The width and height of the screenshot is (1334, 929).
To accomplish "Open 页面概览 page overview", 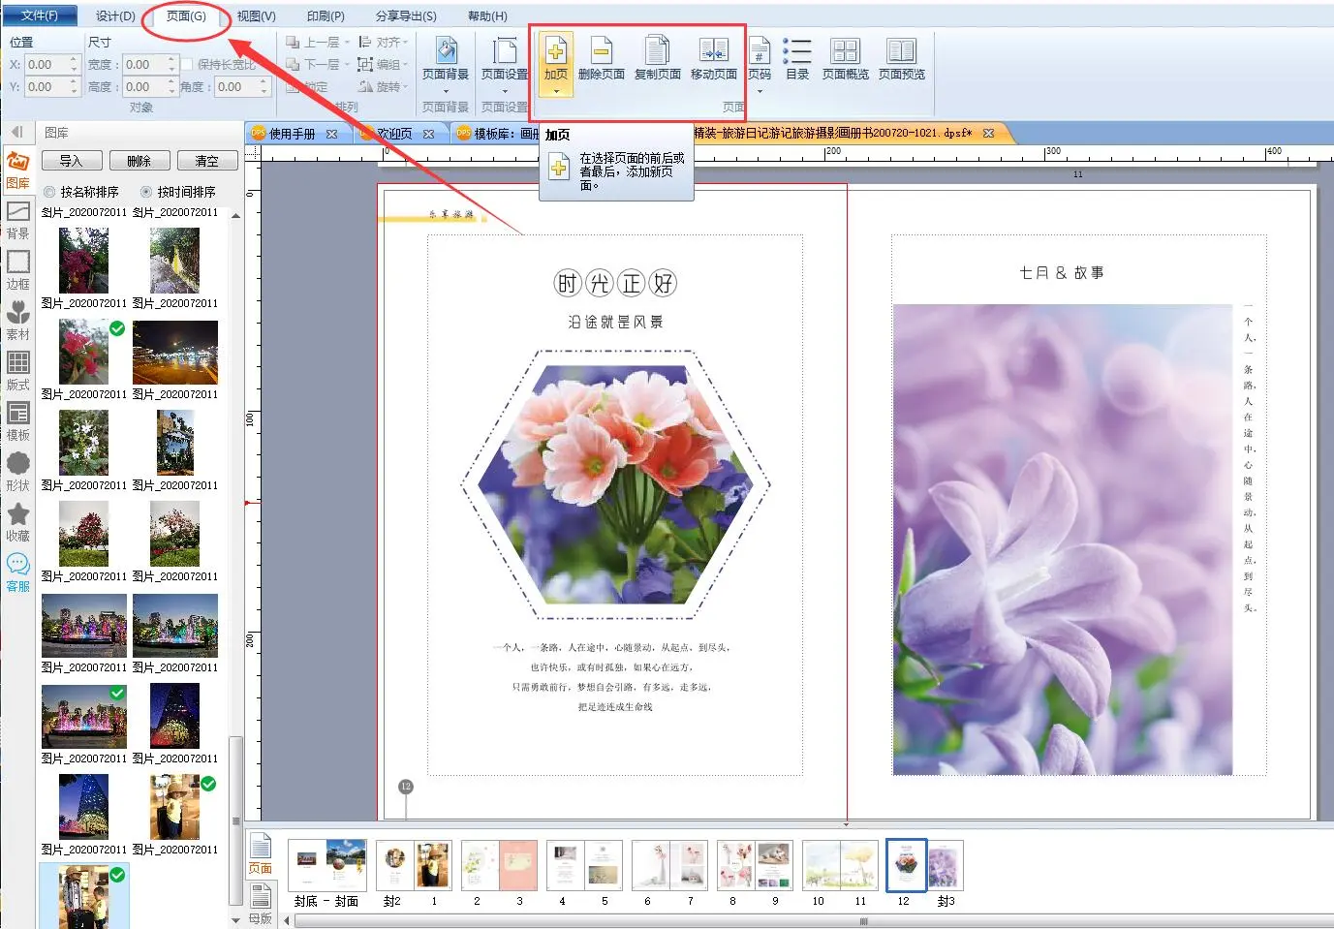I will point(845,58).
